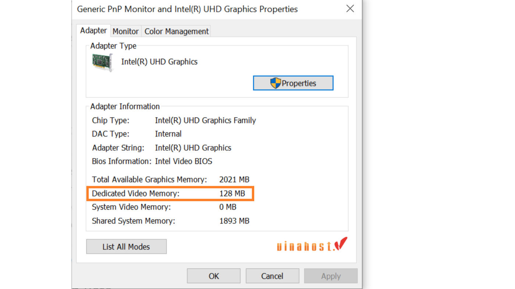
Task: Click the UAC shield icon on Properties
Action: [x=276, y=83]
